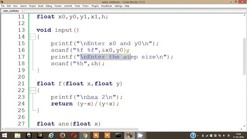Open the colorful puzzle app taskbar icon
247x139 pixels.
click(40, 136)
